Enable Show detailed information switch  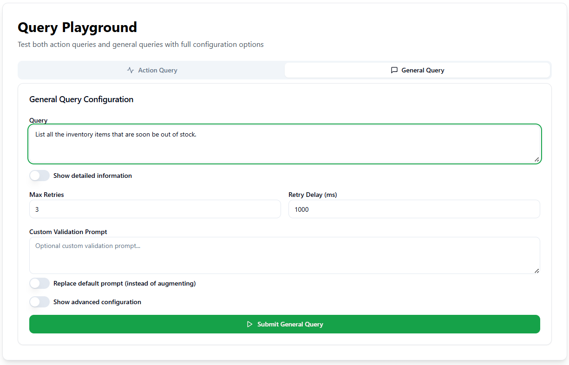pyautogui.click(x=39, y=176)
